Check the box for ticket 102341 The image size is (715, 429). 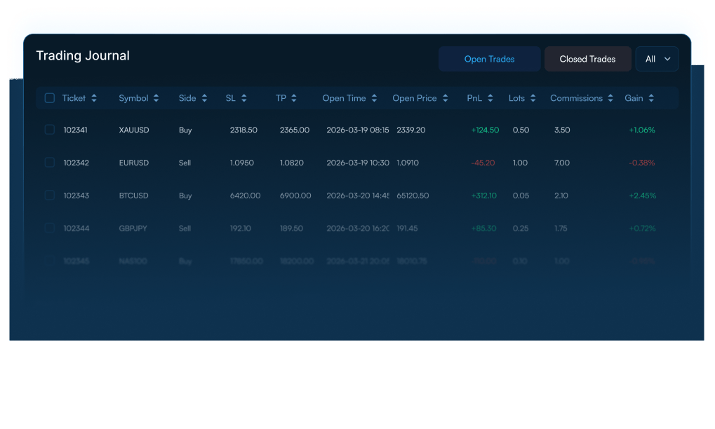pos(50,130)
